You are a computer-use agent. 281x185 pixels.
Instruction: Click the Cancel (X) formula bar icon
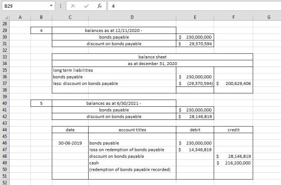(73, 6)
